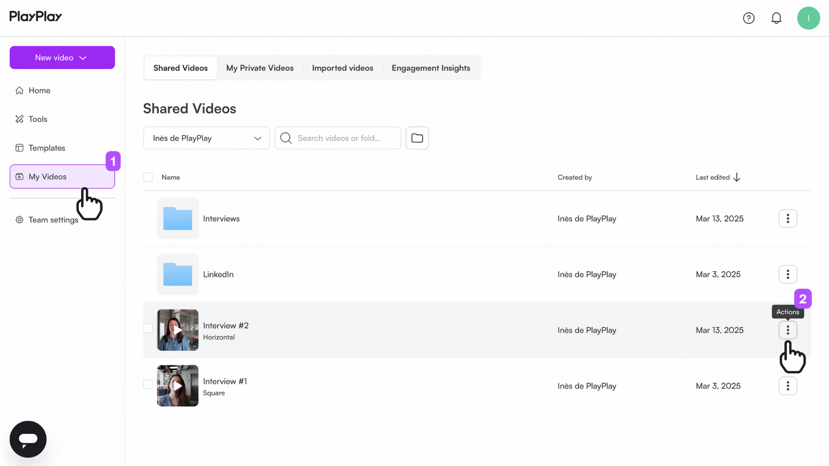Viewport: 829px width, 466px height.
Task: Click the Horizontal format label
Action: tap(219, 337)
